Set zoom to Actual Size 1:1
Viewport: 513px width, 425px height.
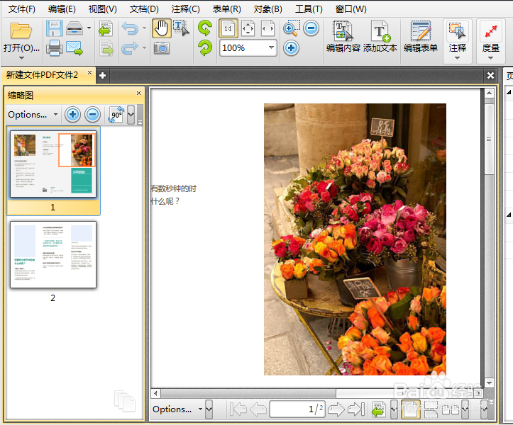228,29
